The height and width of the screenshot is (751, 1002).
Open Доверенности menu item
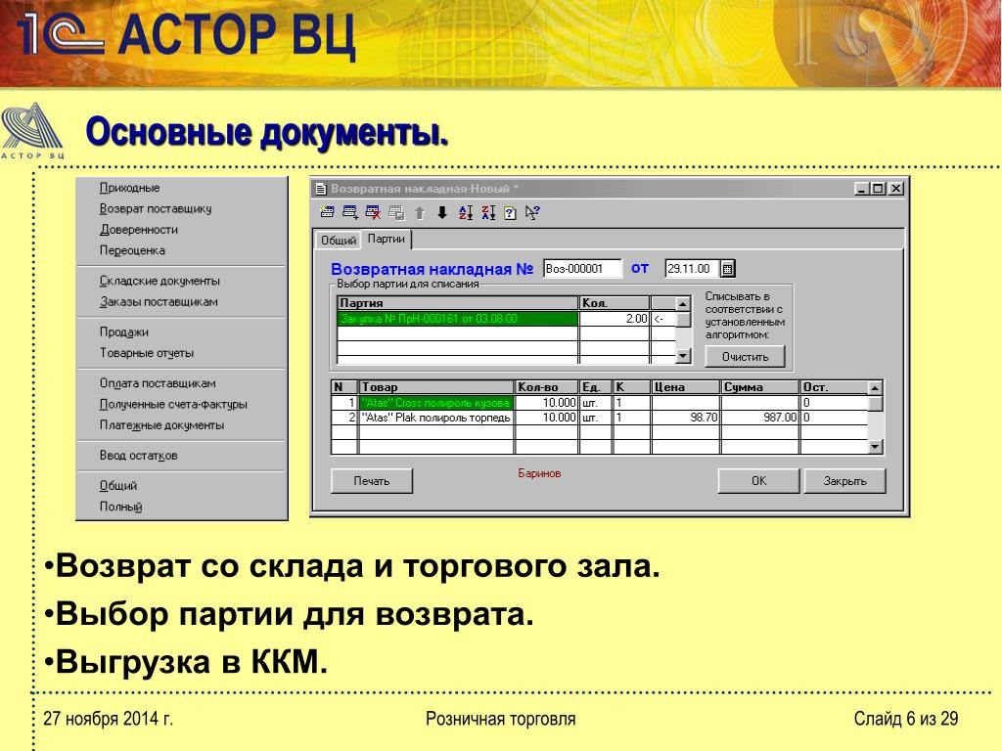(x=139, y=230)
